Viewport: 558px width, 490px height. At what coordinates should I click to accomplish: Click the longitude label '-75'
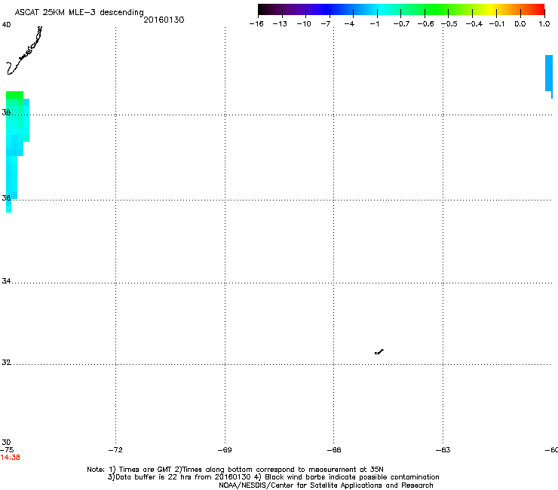pyautogui.click(x=6, y=450)
